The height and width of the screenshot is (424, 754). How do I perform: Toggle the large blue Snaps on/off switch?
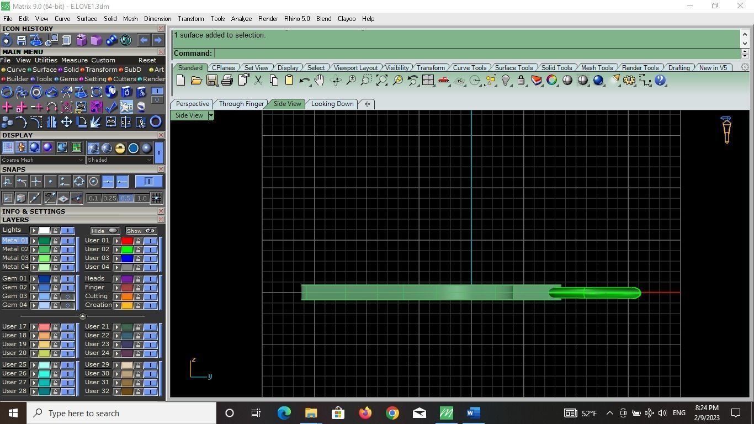pyautogui.click(x=148, y=182)
